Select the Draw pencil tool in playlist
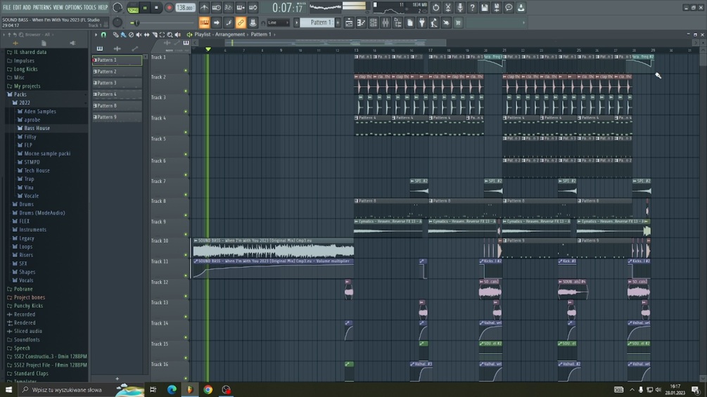This screenshot has width=707, height=397. [x=115, y=34]
